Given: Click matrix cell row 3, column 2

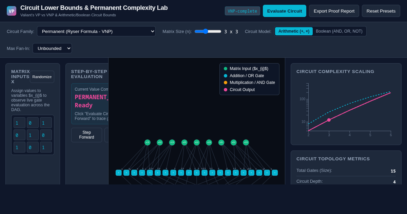Looking at the screenshot, I should [33, 147].
